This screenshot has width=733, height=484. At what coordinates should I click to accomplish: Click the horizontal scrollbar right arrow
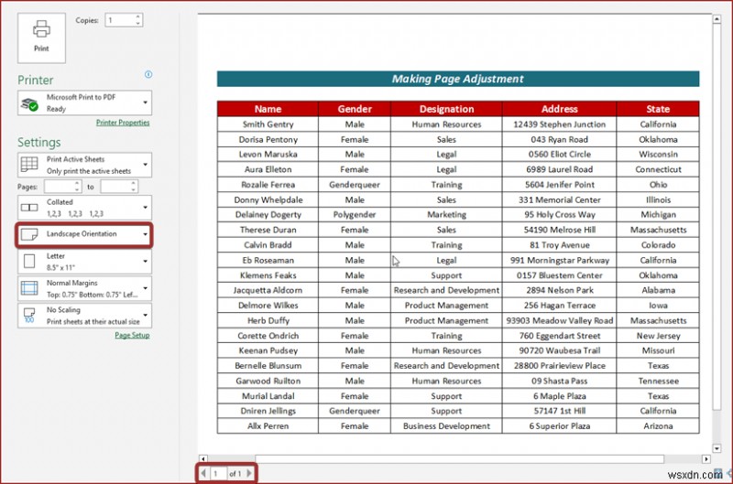pyautogui.click(x=706, y=458)
